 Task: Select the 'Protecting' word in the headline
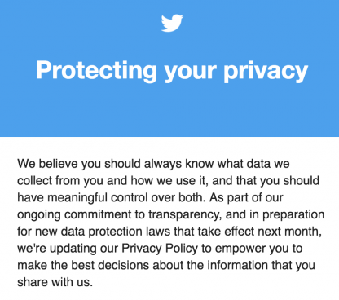[x=96, y=71]
